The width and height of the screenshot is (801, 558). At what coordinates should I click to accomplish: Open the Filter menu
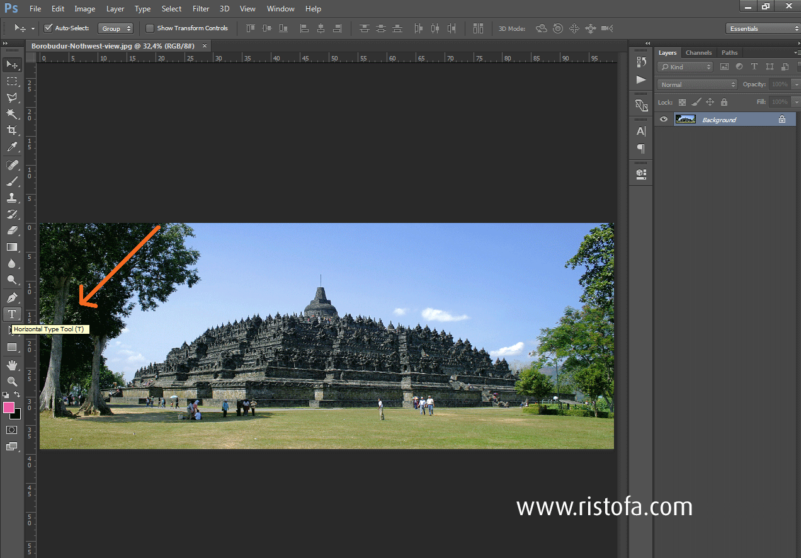pos(200,8)
